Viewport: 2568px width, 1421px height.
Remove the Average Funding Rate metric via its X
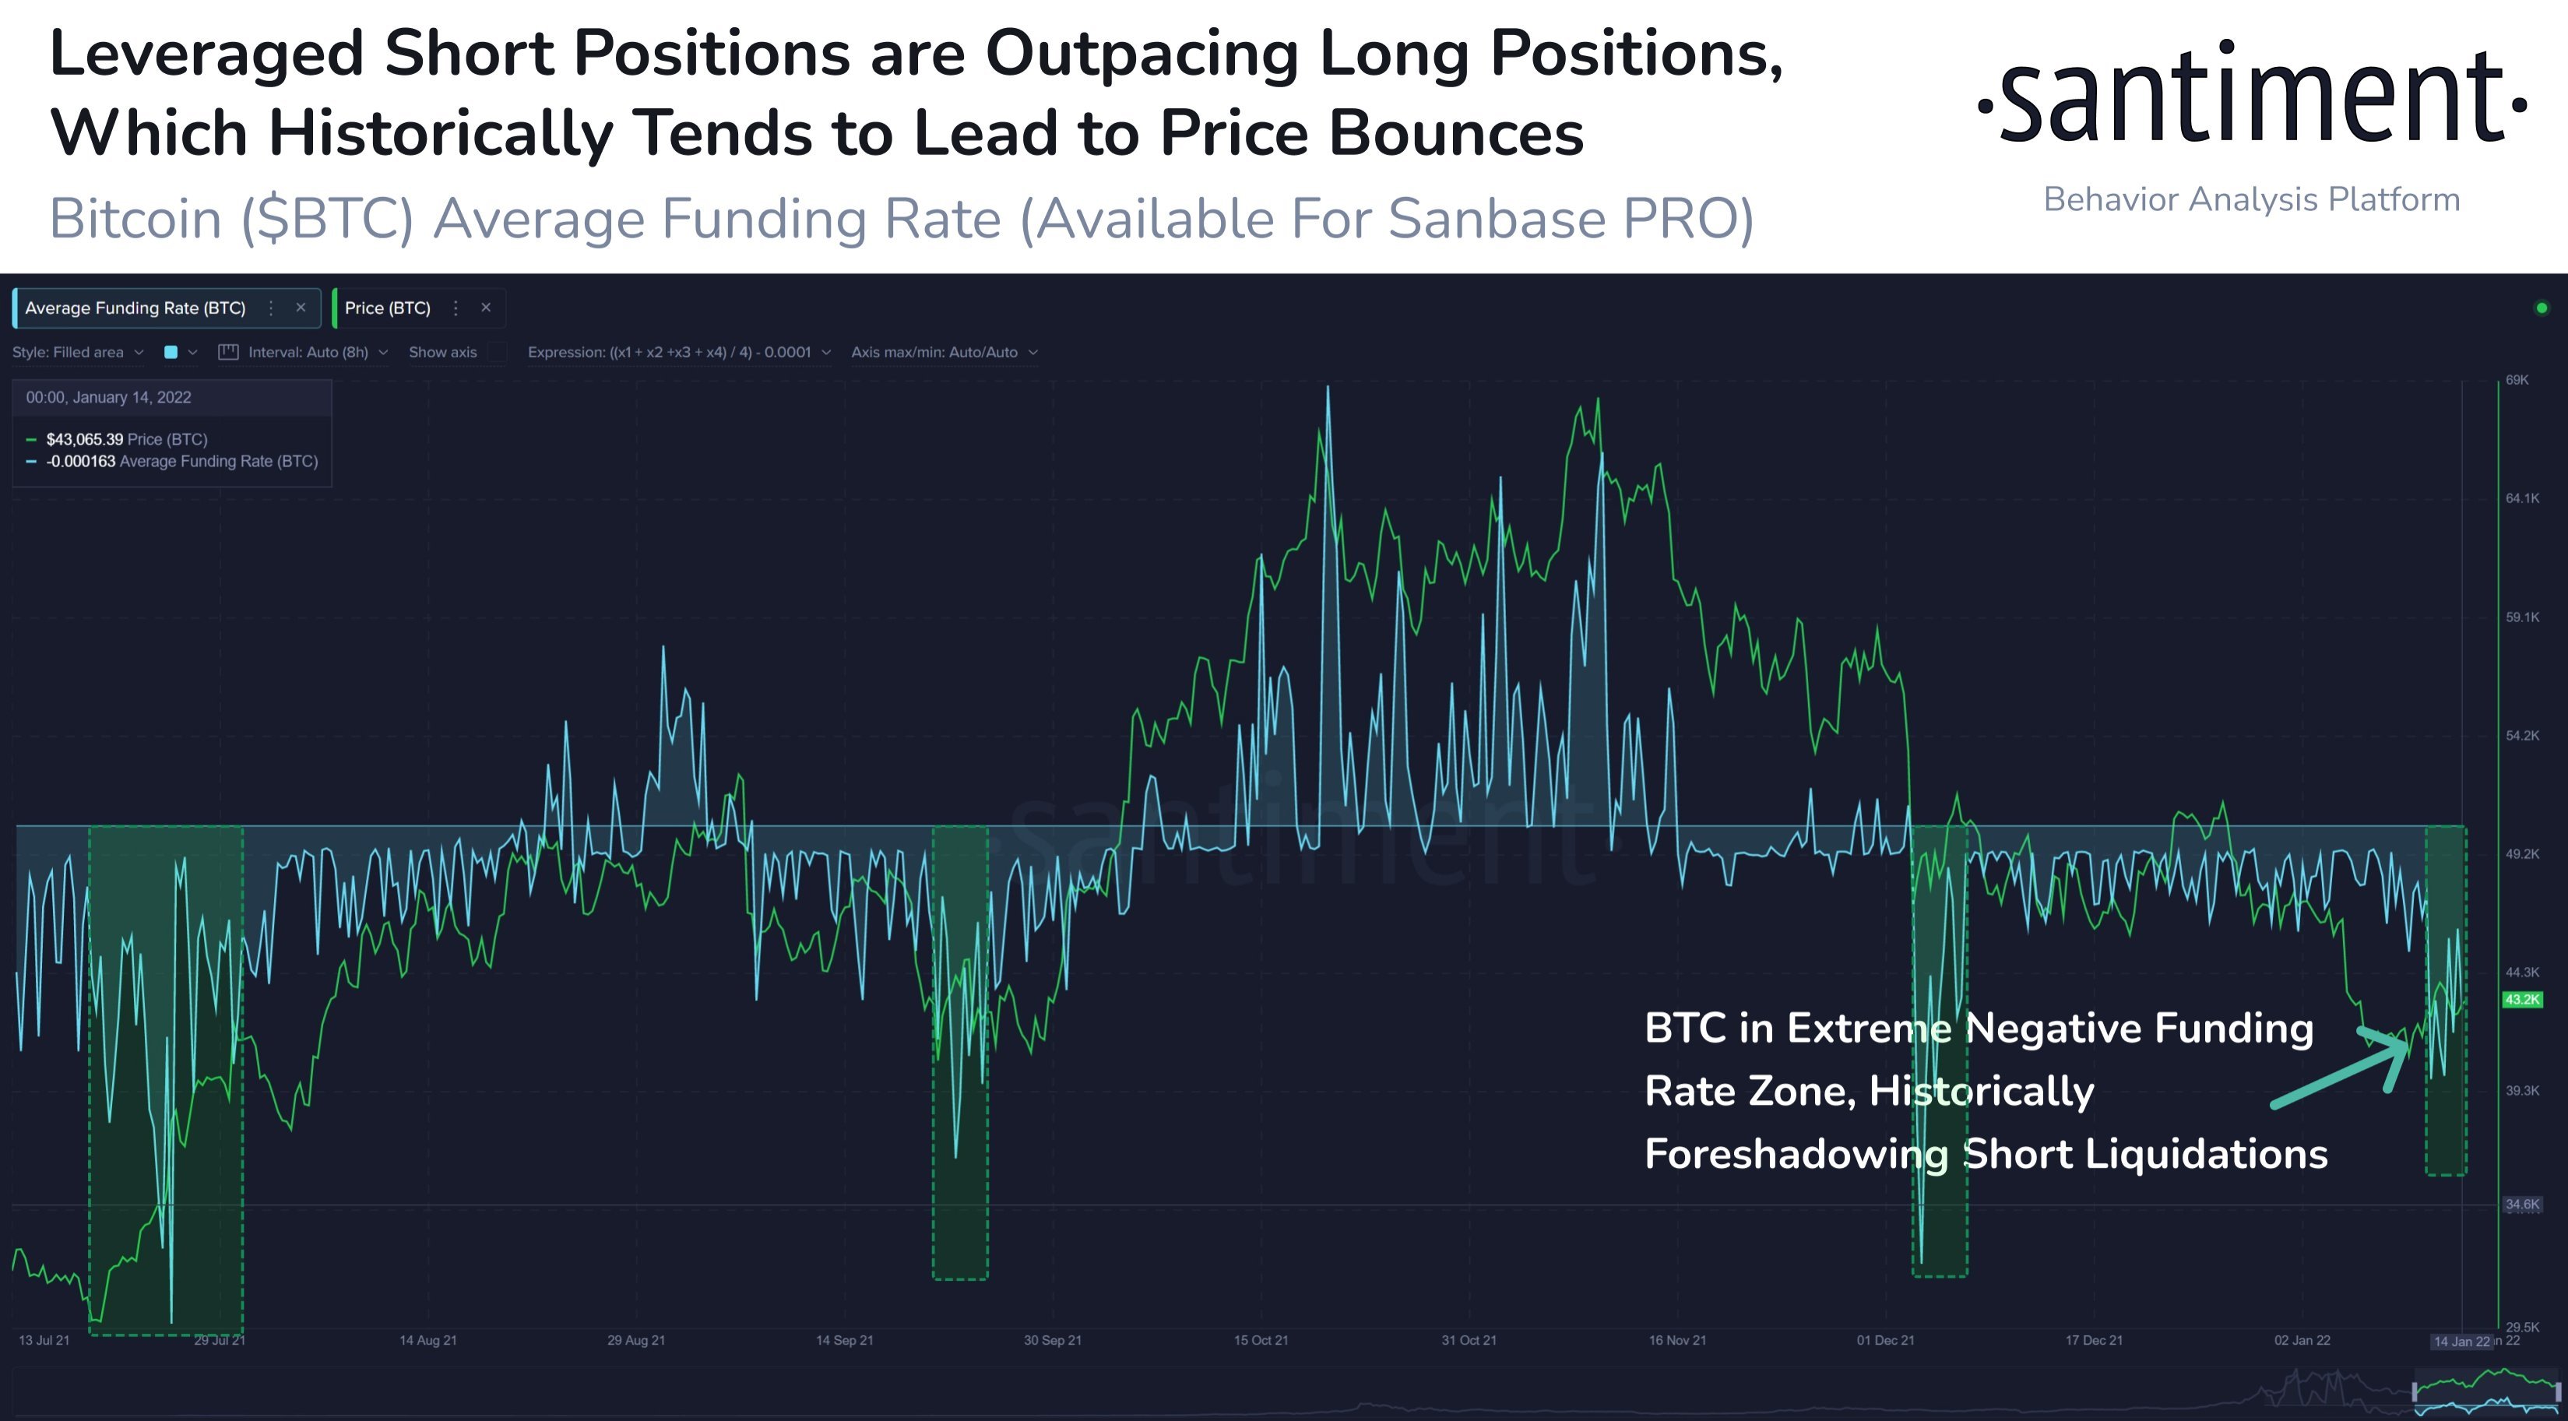(301, 307)
